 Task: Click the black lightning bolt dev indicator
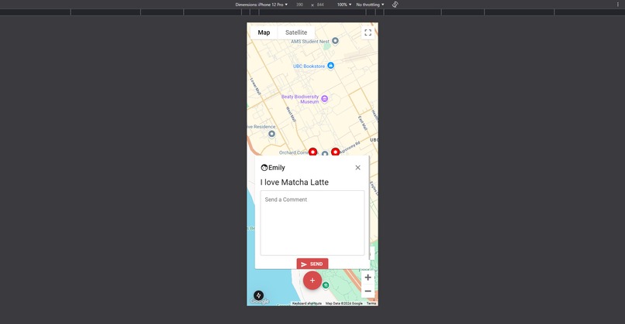(259, 295)
